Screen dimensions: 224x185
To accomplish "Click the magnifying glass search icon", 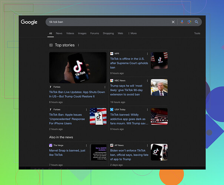I will click(197, 22).
